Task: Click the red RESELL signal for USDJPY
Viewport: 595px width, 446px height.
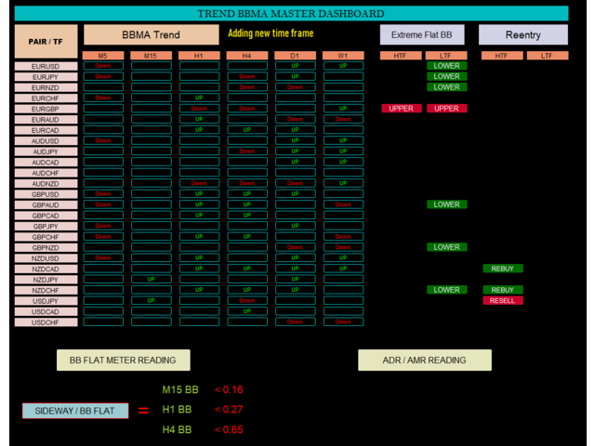Action: (x=502, y=301)
